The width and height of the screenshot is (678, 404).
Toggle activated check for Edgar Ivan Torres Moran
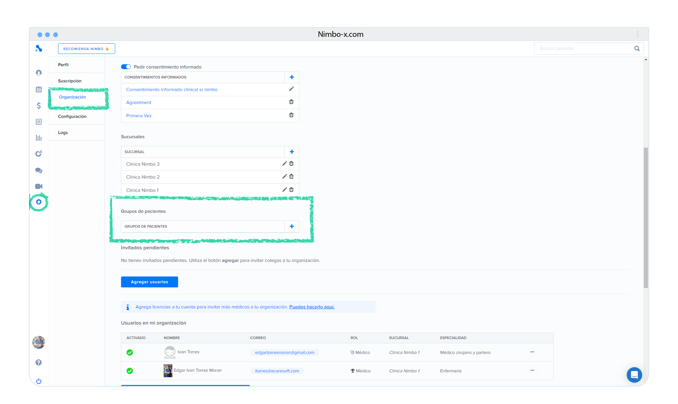click(130, 371)
